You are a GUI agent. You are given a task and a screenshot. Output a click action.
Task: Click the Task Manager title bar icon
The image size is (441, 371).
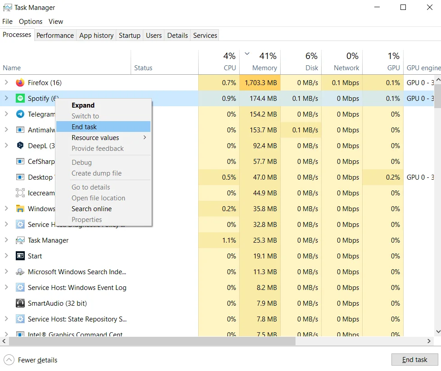[x=7, y=8]
